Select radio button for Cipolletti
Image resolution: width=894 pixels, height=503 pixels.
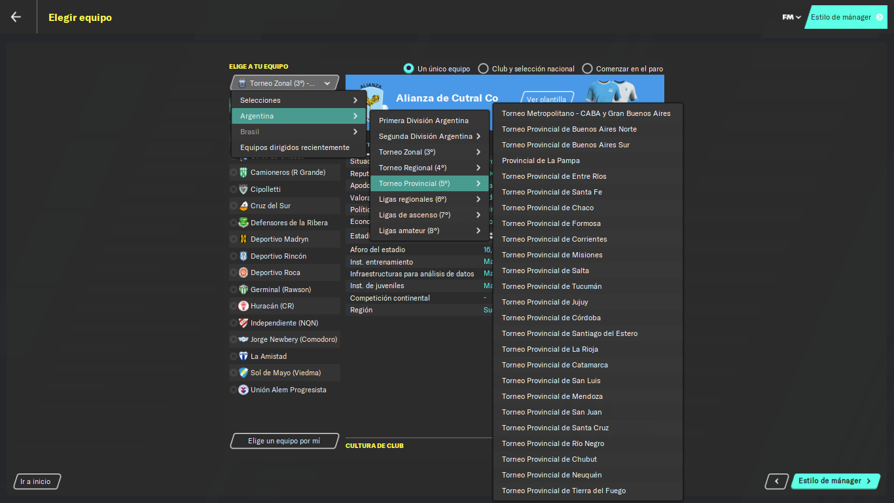pos(234,189)
